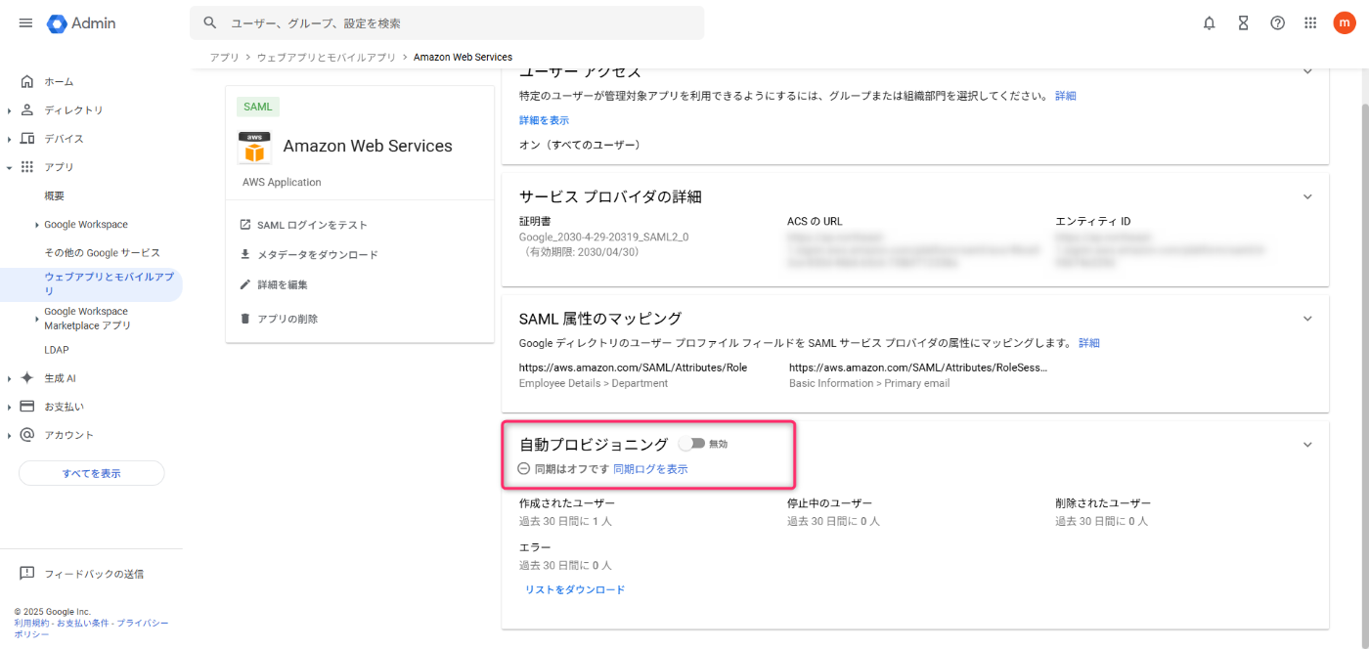Viewport: 1369px width, 649px height.
Task: Click the sync-off minus circle icon
Action: [x=524, y=469]
